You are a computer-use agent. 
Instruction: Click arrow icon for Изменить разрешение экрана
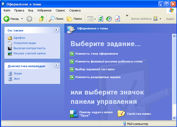[72, 77]
